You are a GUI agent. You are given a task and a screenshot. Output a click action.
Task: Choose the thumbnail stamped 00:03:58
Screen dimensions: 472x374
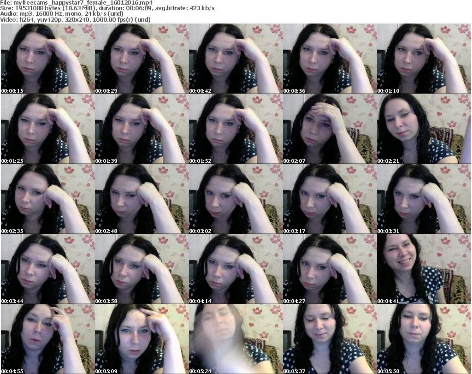tap(142, 269)
